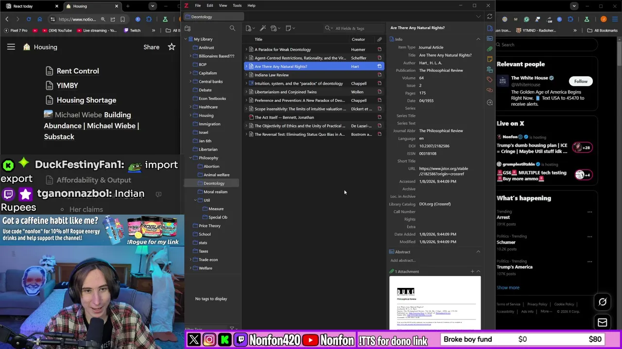Collapse the Philosophy collection
The height and width of the screenshot is (349, 622).
coord(190,158)
